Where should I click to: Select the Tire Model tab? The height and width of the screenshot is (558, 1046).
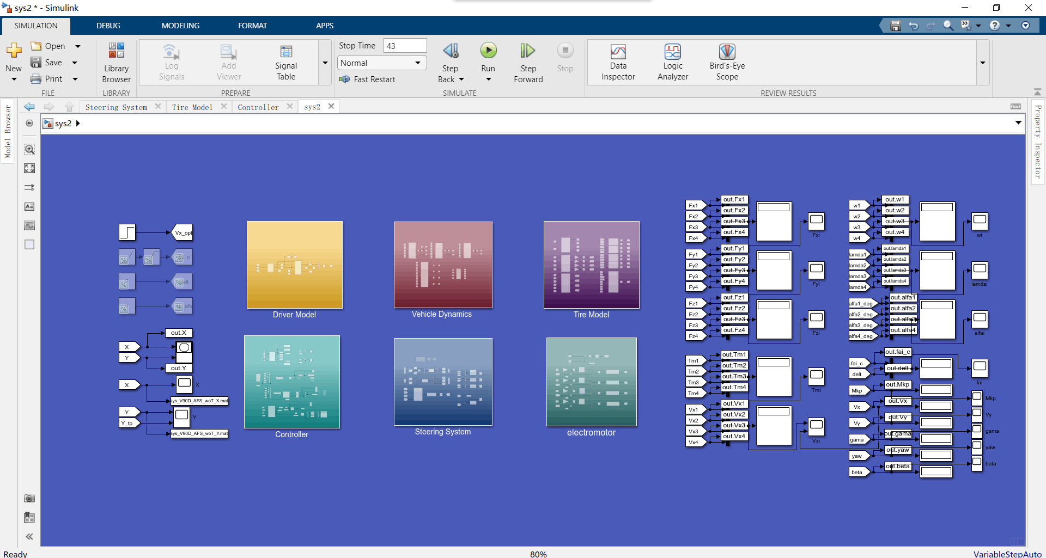point(192,107)
